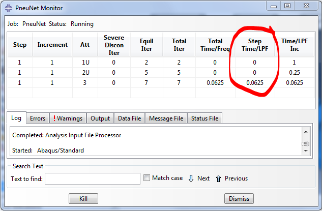
Task: Maximize the PneuNet Monitor window
Action: (287, 6)
